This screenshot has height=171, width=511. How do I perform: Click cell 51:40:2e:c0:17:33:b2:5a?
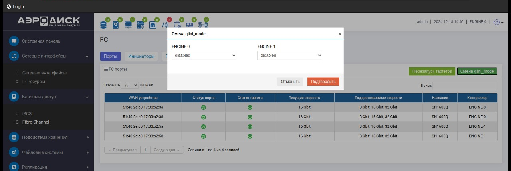143,126
